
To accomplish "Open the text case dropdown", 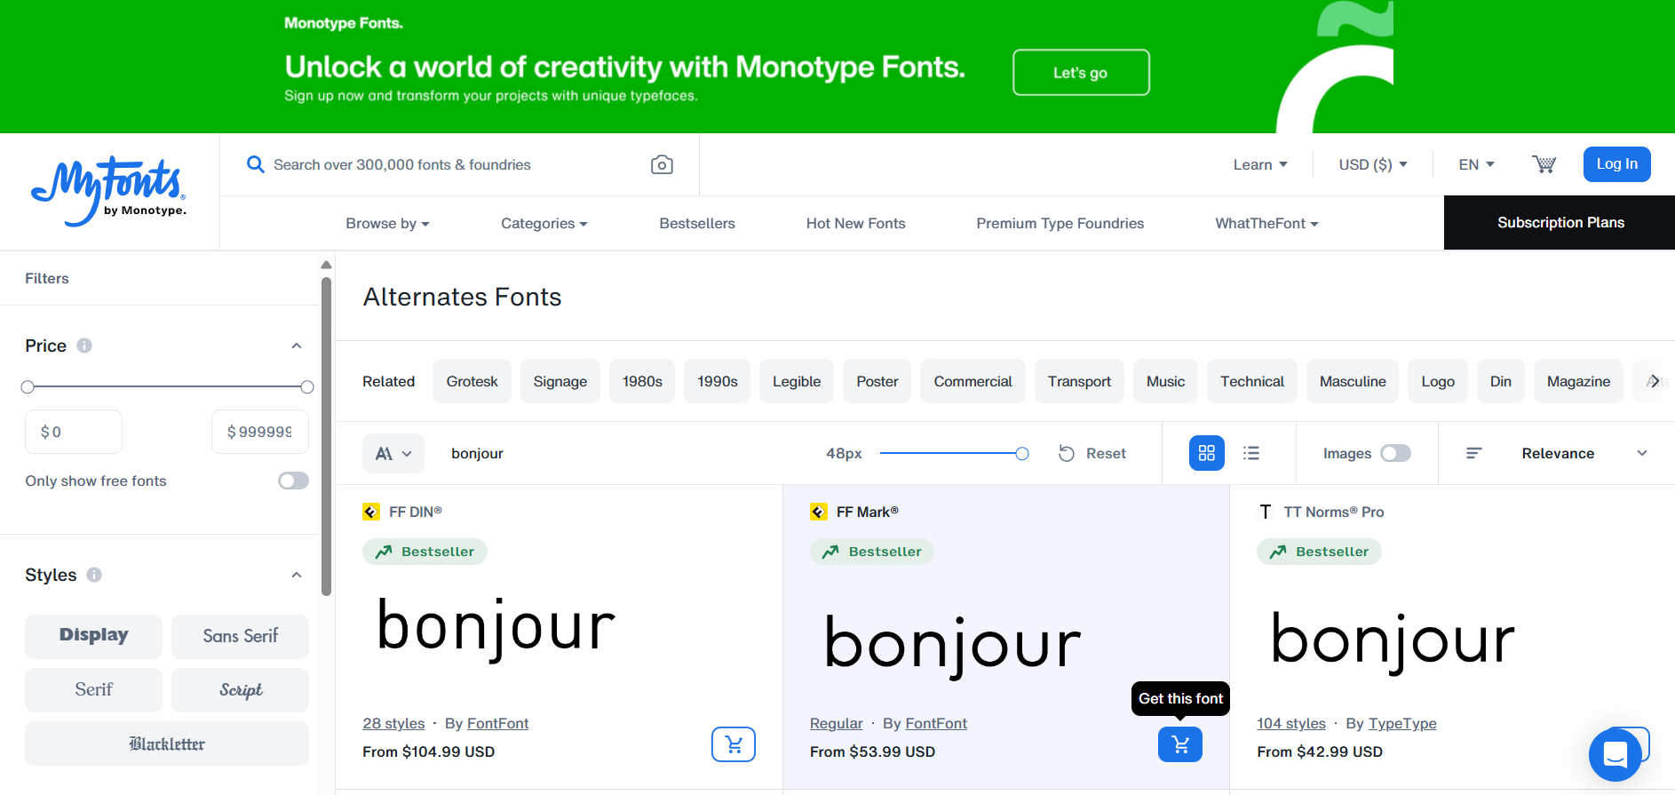I will tap(393, 453).
